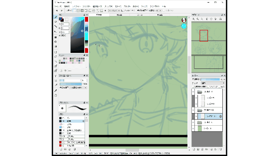Image resolution: width=279 pixels, height=156 pixels.
Task: Adjust the brush opacity slider
Action: (71, 84)
